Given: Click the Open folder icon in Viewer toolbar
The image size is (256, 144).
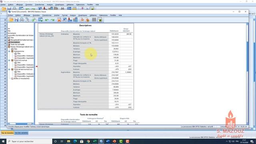Looking at the screenshot, I should tap(11, 20).
